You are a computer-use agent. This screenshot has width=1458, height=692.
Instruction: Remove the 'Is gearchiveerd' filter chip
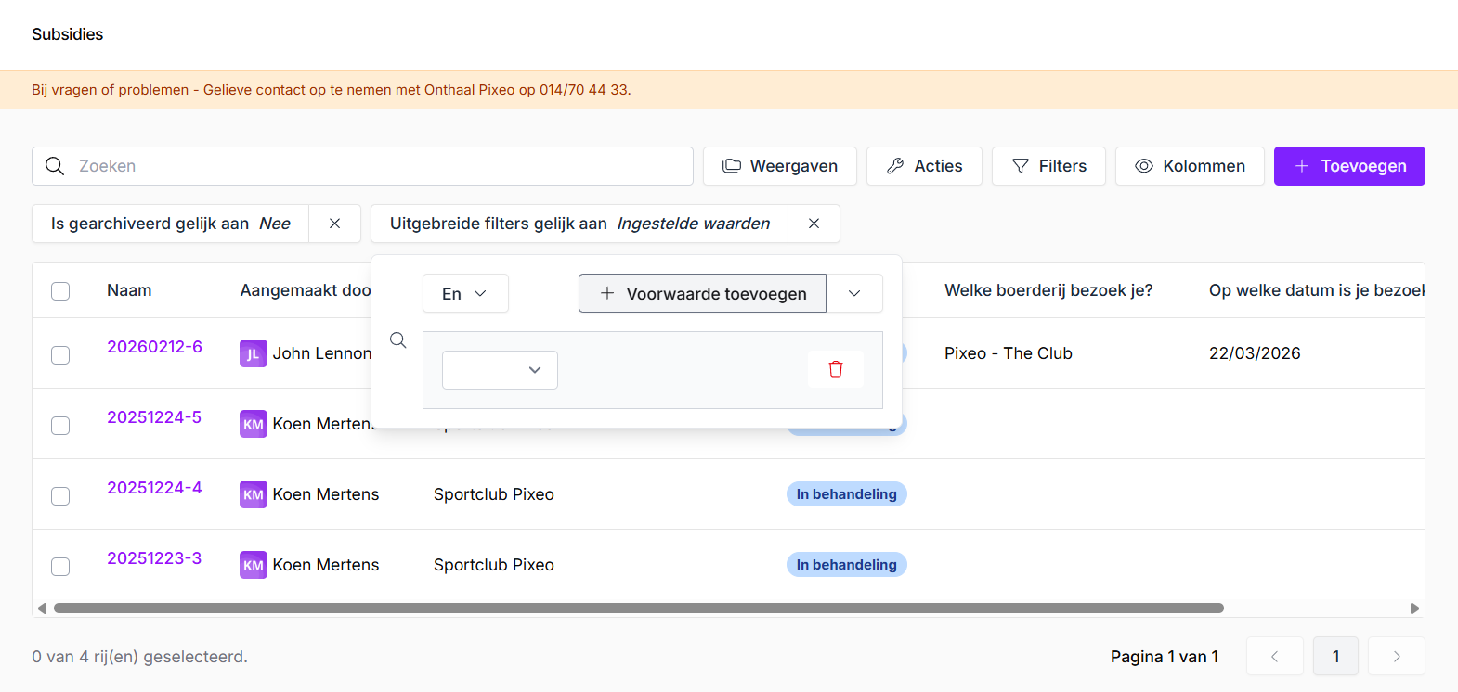[335, 224]
